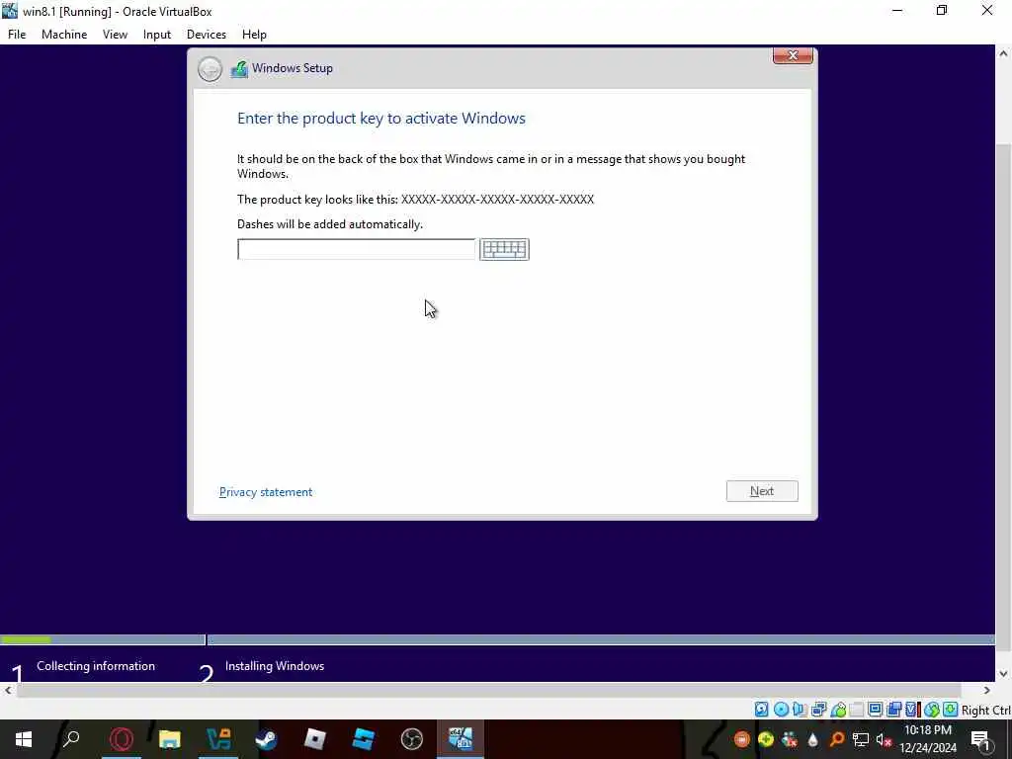Click the product key input field

point(356,249)
